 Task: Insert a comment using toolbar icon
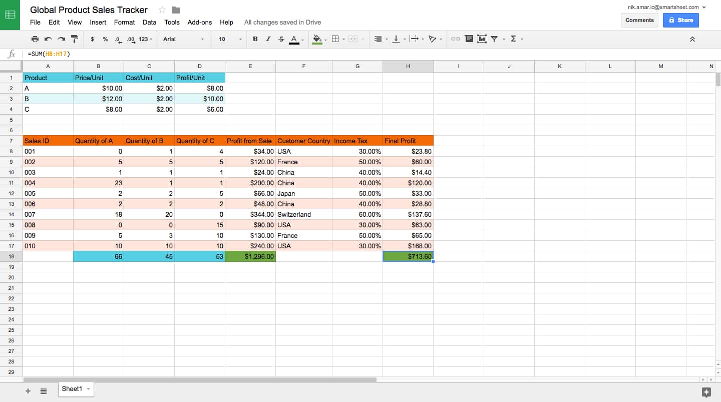point(469,39)
